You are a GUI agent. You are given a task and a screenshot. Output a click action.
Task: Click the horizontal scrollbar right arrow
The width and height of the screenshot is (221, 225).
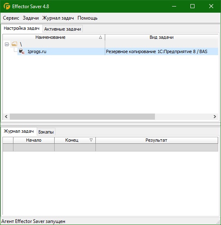[x=215, y=116]
